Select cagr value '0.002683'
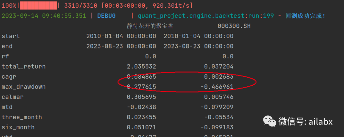Viewport: 344px width, 137px height. coord(219,77)
